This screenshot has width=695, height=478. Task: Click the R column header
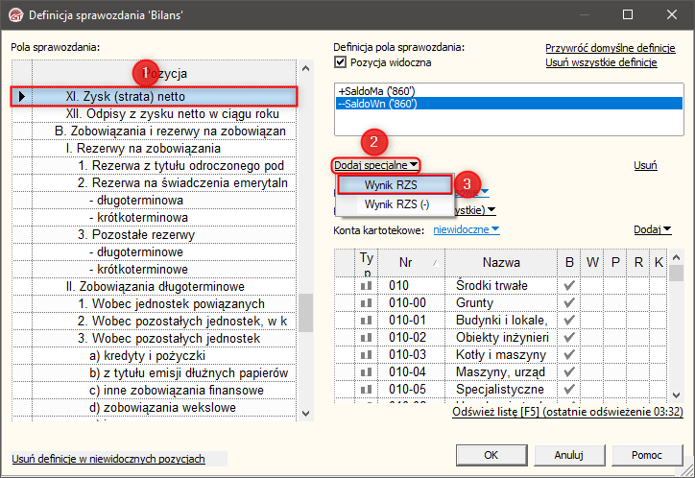(638, 262)
